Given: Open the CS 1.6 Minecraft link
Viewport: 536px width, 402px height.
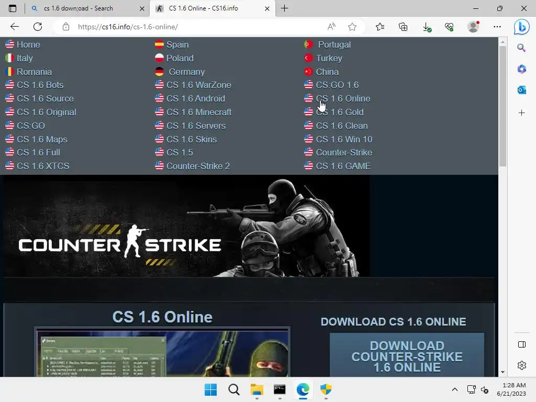Looking at the screenshot, I should (x=199, y=112).
